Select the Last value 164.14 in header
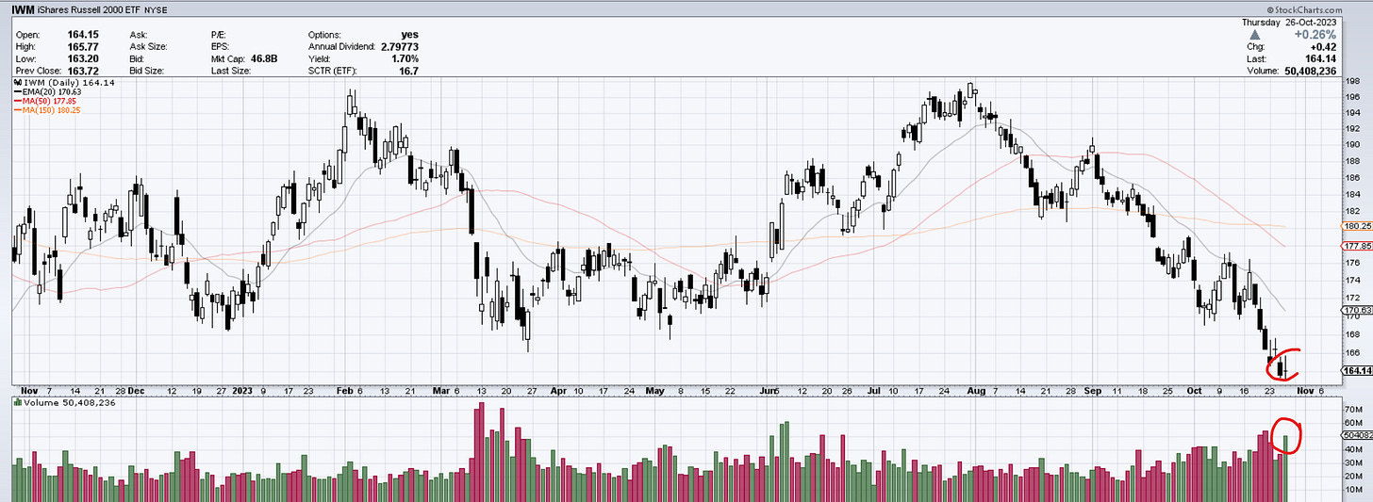Viewport: 1373px width, 502px height. [1319, 58]
